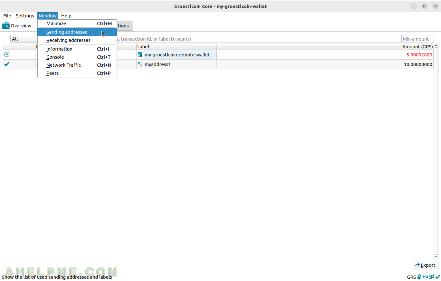The width and height of the screenshot is (441, 281).
Task: Focus the address or label search field
Action: coord(259,39)
